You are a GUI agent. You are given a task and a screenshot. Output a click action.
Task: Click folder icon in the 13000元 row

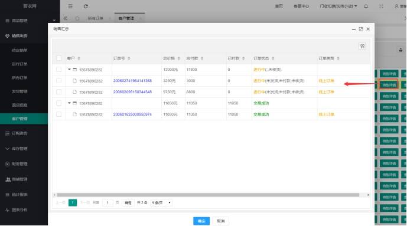[75, 70]
